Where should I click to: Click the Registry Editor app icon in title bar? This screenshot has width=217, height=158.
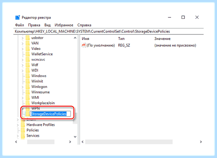pos(18,17)
